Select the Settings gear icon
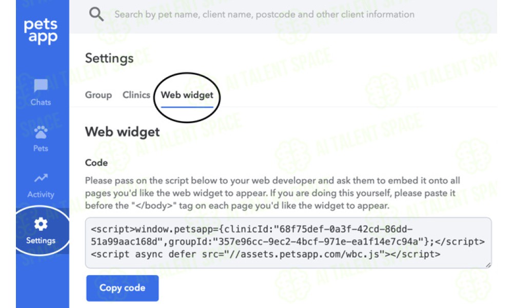Image resolution: width=513 pixels, height=308 pixels. coord(41,224)
